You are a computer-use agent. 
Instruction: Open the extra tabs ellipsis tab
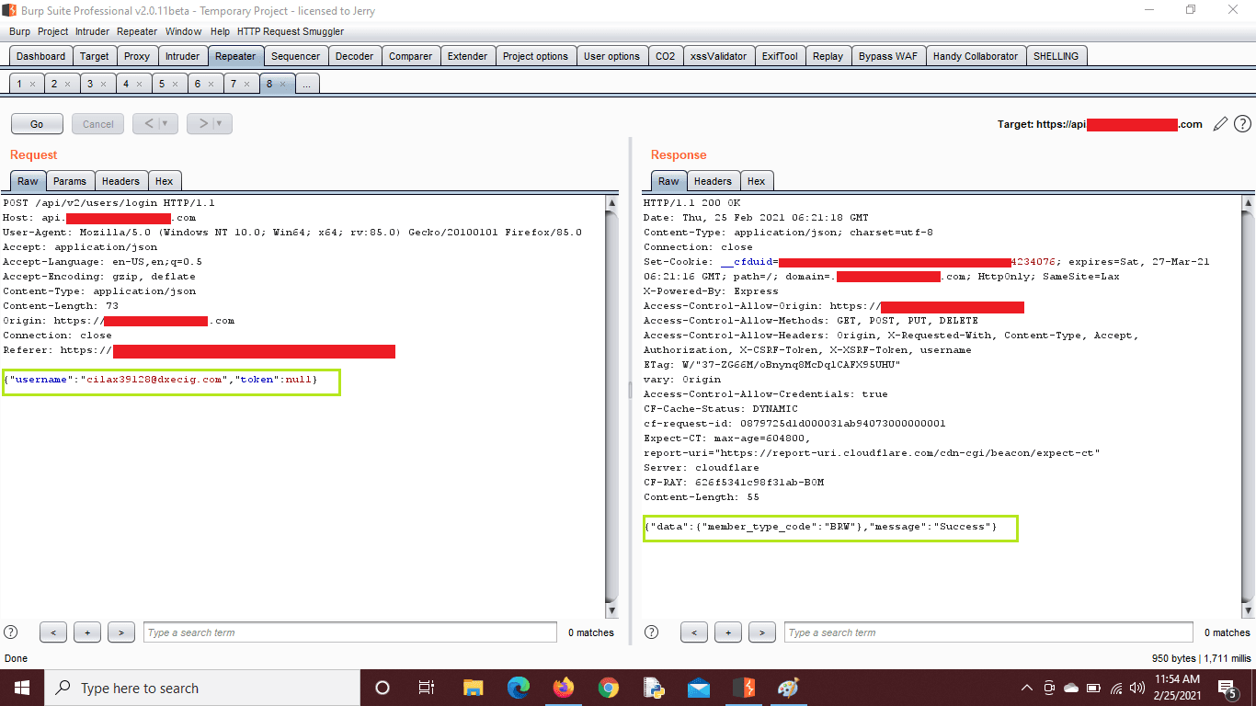(x=307, y=84)
